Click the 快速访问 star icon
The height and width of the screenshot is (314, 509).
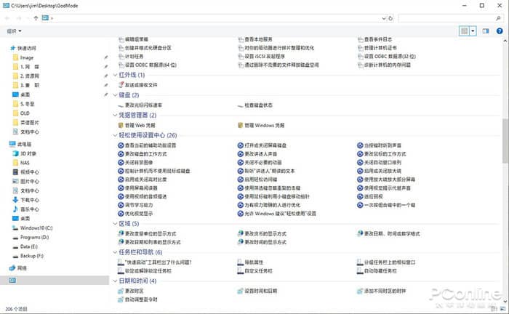12,48
